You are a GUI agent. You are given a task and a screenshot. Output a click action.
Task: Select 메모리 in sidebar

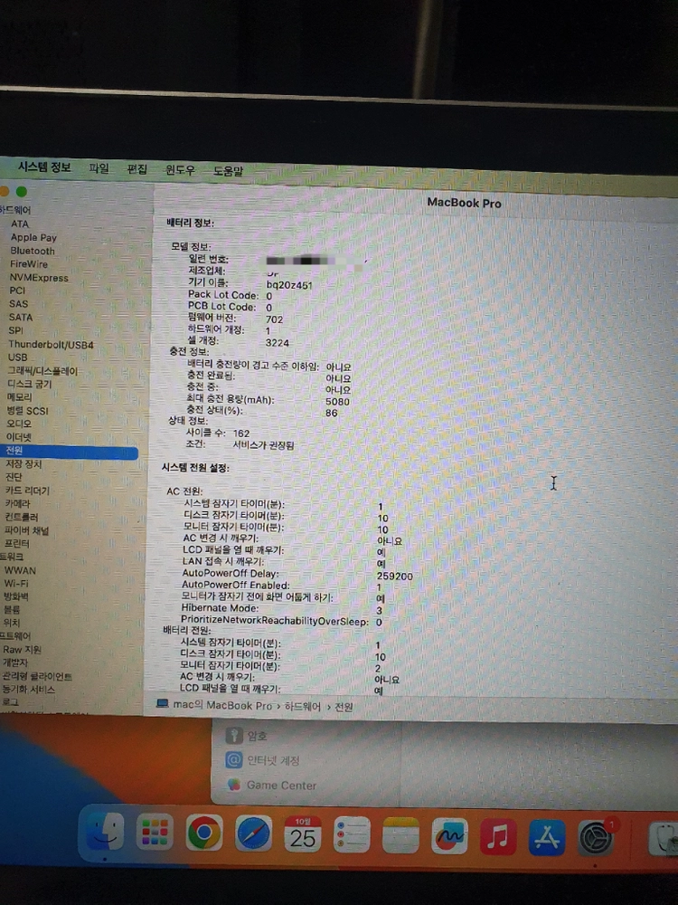[x=19, y=397]
